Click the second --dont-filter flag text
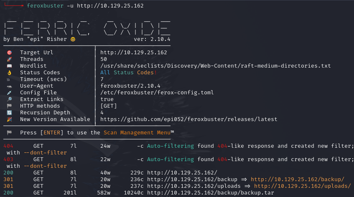 [45, 166]
